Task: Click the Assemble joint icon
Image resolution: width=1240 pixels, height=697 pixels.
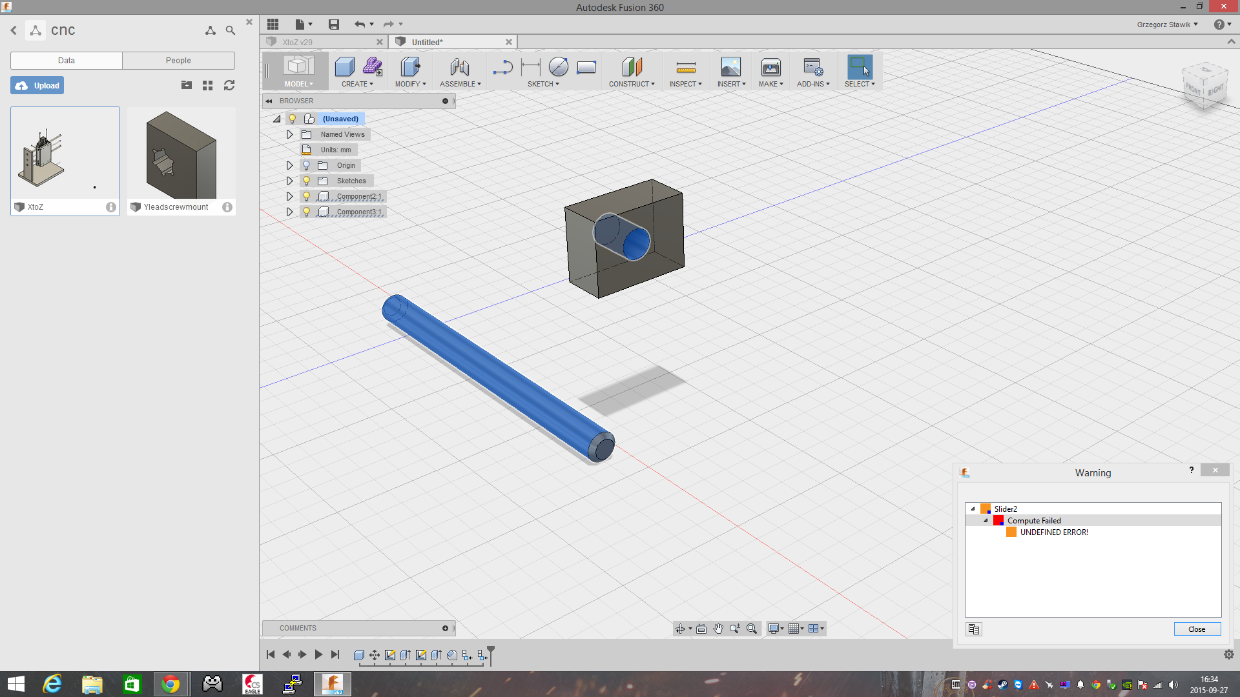Action: point(460,66)
